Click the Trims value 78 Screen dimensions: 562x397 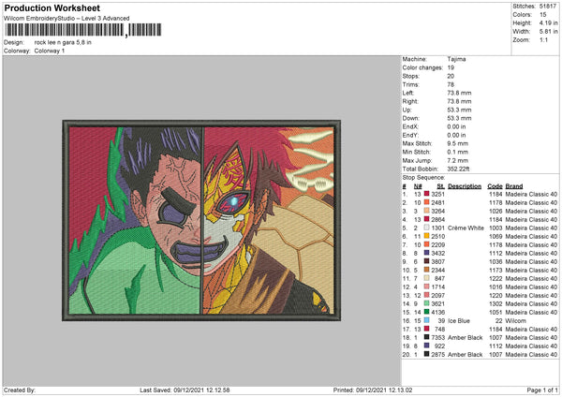coord(451,84)
